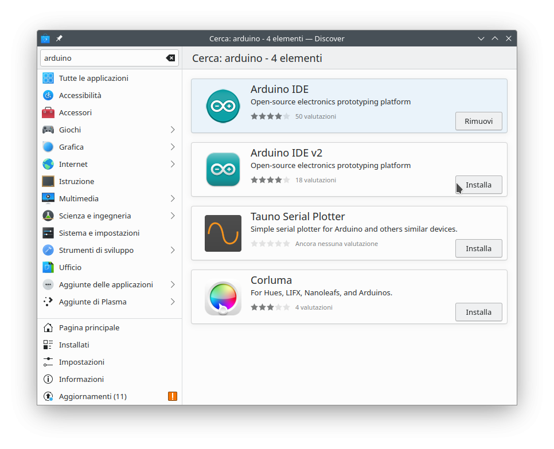This screenshot has width=554, height=449.
Task: Open the Istruzione category label
Action: pyautogui.click(x=77, y=182)
